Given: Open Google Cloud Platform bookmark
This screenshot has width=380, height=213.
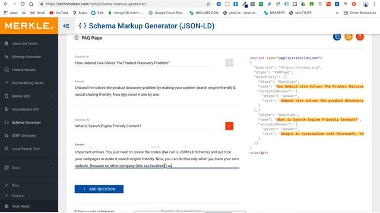Looking at the screenshot, I should (x=166, y=13).
